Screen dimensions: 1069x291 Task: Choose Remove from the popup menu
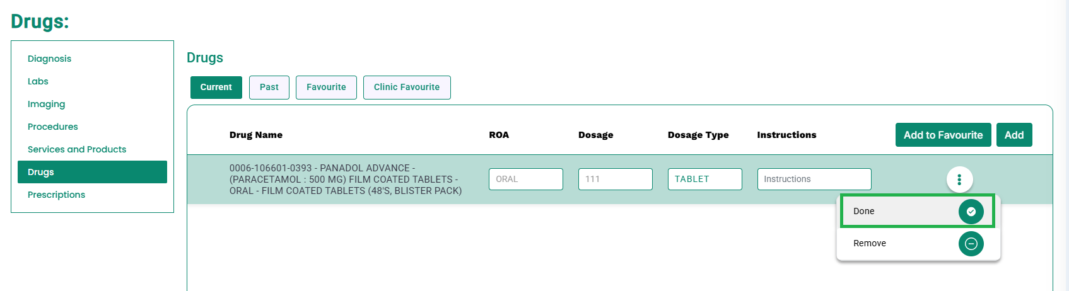(x=918, y=244)
